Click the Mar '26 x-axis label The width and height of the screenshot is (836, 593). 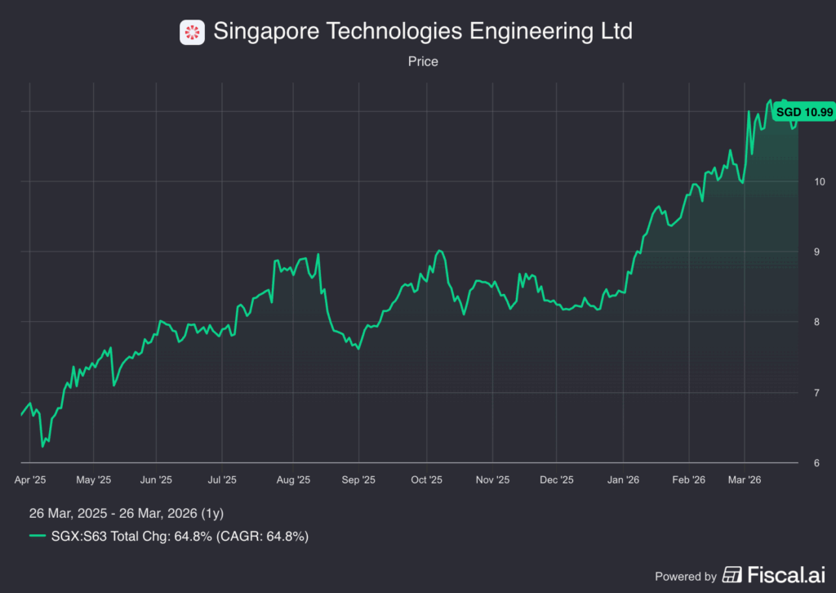(x=744, y=480)
